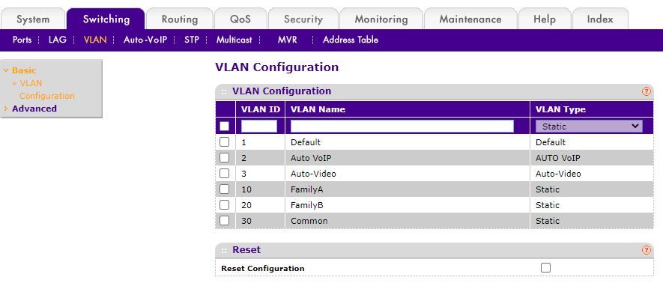Screen dimensions: 663x283
Task: Check the FamilyB VLAN 20 checkbox
Action: (225, 205)
